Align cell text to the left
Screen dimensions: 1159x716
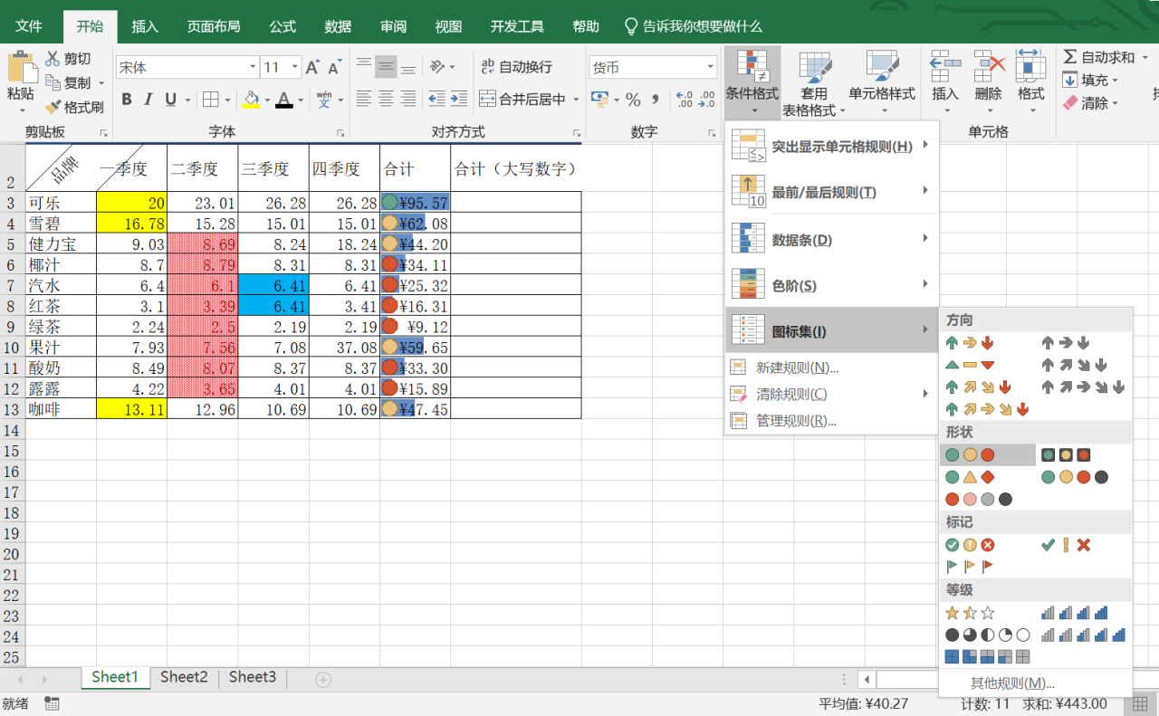tap(364, 99)
